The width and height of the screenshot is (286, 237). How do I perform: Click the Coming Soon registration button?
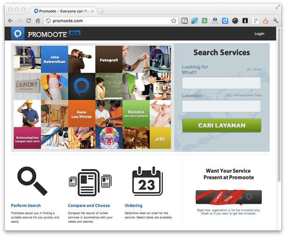click(228, 197)
